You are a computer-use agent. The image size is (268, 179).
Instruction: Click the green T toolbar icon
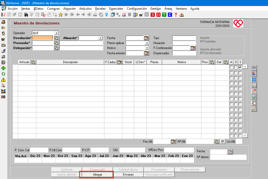(164, 15)
